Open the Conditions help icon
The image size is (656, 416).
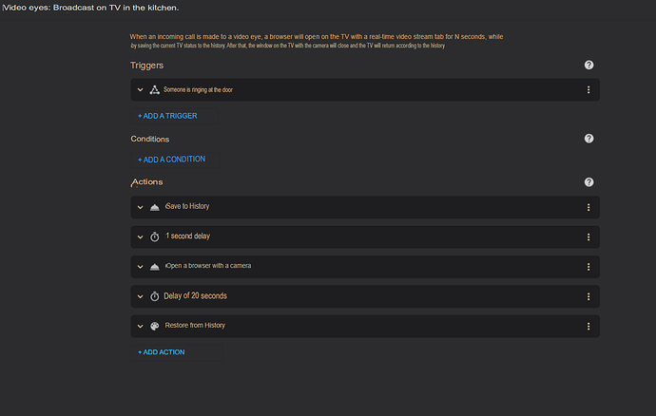click(x=588, y=139)
